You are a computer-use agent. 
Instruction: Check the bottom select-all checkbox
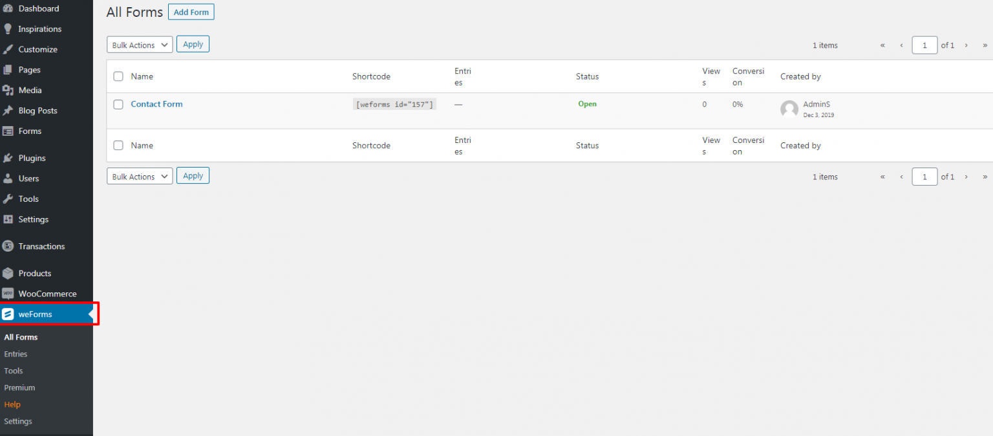(118, 146)
